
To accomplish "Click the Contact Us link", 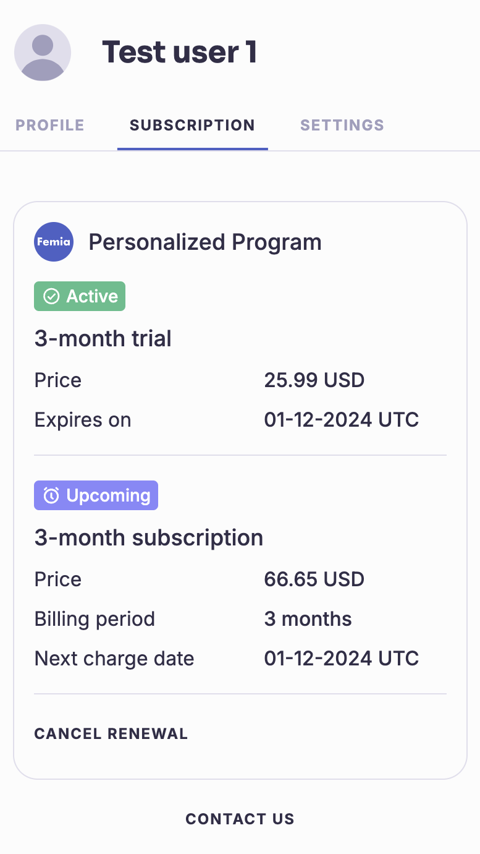I will pyautogui.click(x=240, y=819).
